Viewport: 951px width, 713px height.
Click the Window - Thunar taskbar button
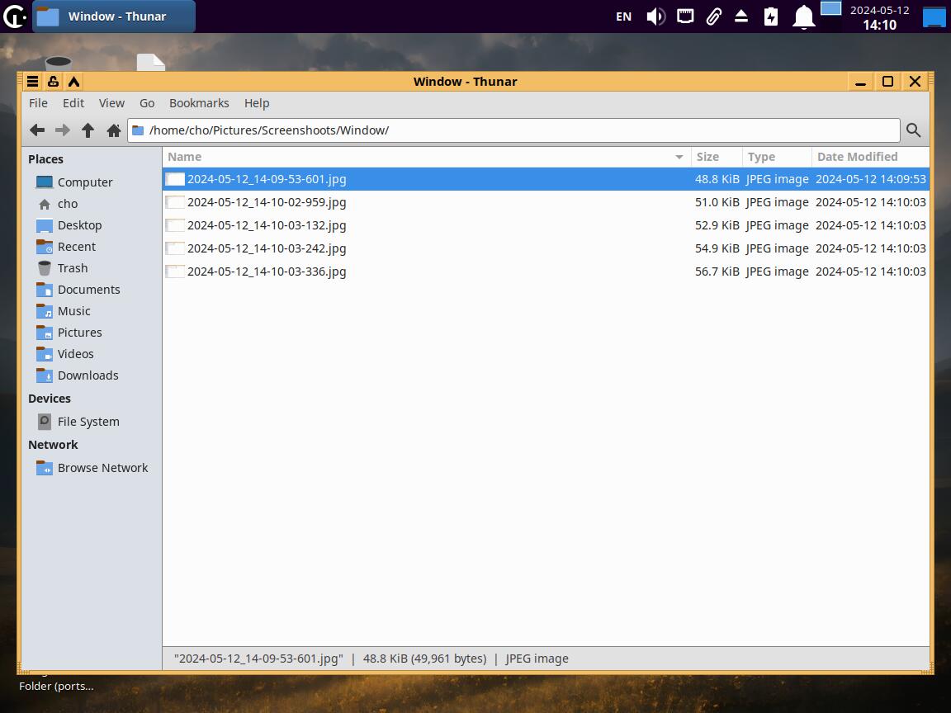click(114, 17)
